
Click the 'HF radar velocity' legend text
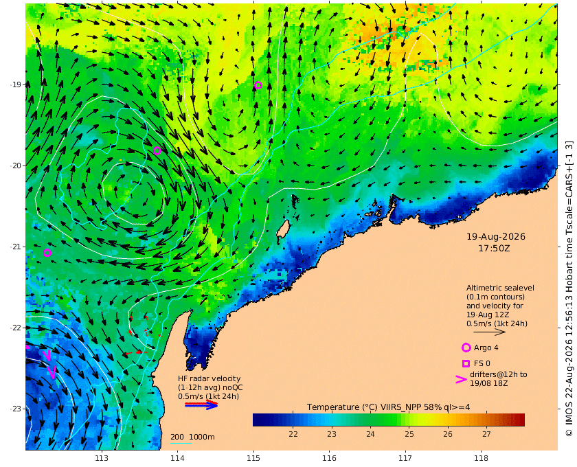coord(209,378)
